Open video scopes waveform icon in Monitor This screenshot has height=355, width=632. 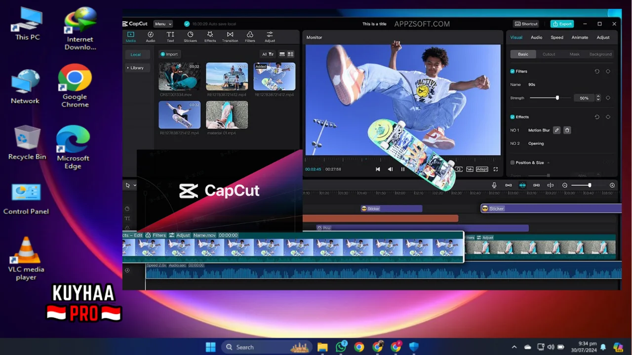[470, 169]
